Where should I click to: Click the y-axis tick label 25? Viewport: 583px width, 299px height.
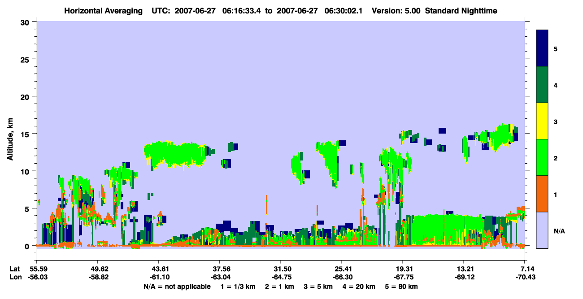coord(26,59)
